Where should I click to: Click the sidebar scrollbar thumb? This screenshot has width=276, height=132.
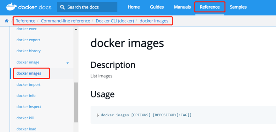click(76, 102)
